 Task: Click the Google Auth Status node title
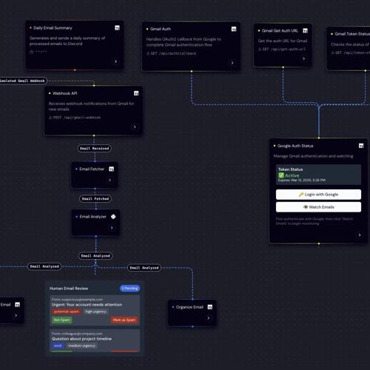[x=295, y=146]
